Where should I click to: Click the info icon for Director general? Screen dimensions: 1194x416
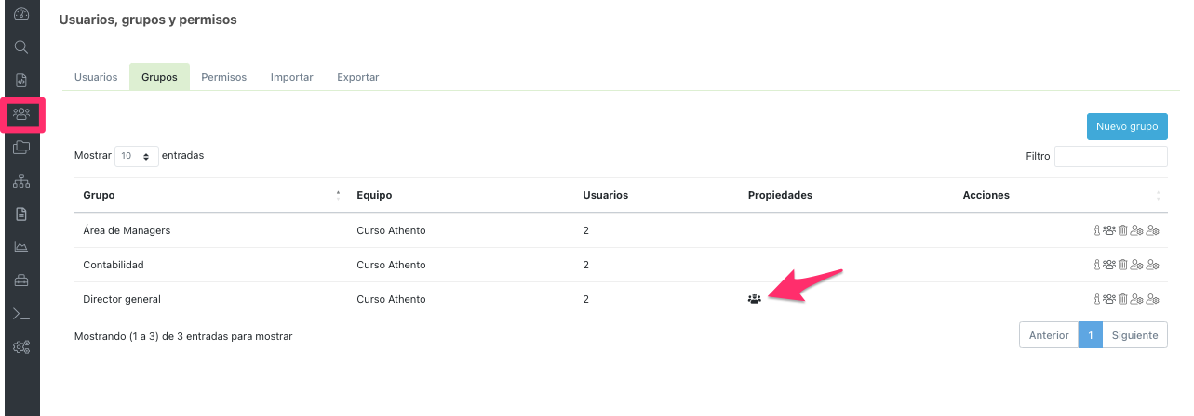(x=1098, y=299)
